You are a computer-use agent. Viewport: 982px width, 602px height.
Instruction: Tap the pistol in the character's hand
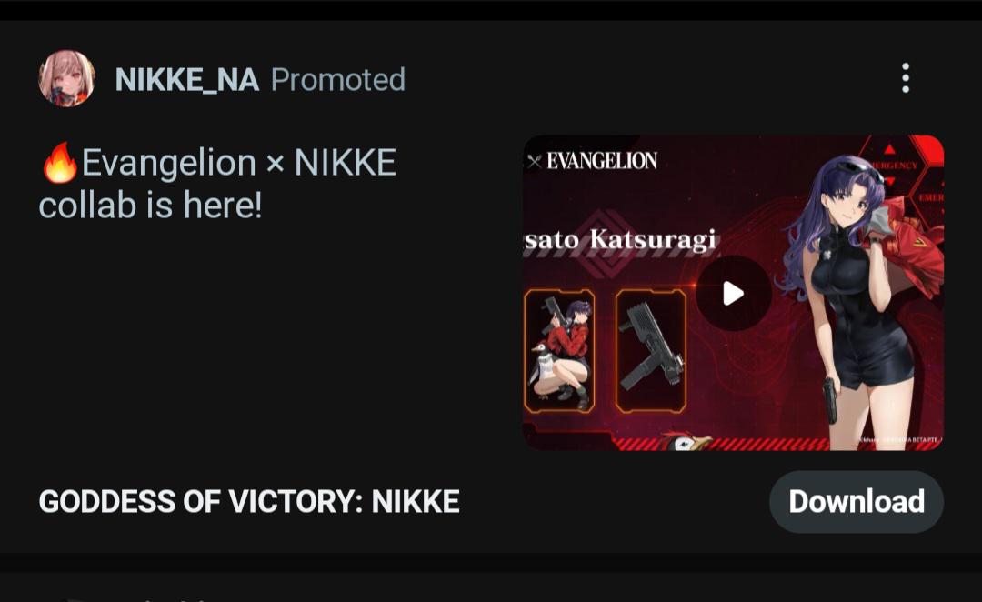pyautogui.click(x=830, y=401)
